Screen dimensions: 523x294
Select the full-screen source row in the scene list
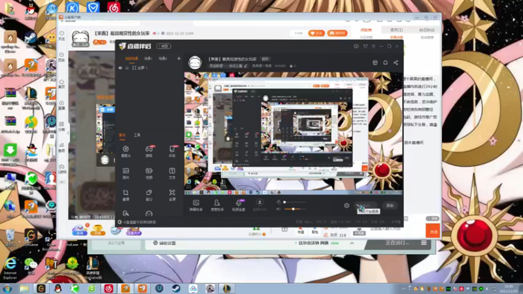pyautogui.click(x=149, y=68)
